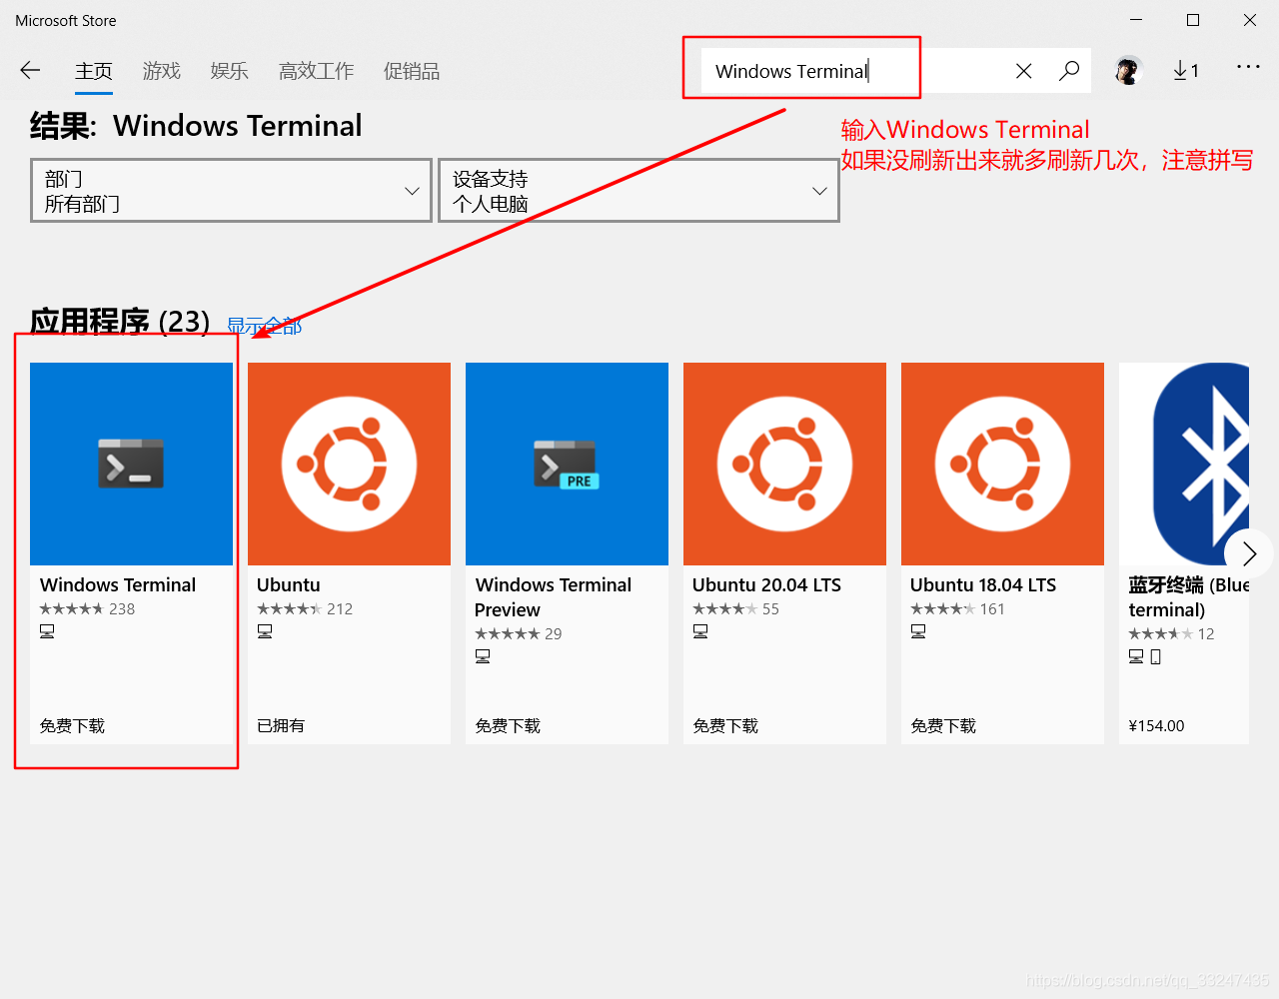Click the Ubuntu 20.04 LTS title
Screen dimensions: 1279x999
coord(766,584)
